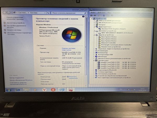157x118 pixels.
Task: Open Дополнительные параметры системы link
Action: tap(19, 34)
